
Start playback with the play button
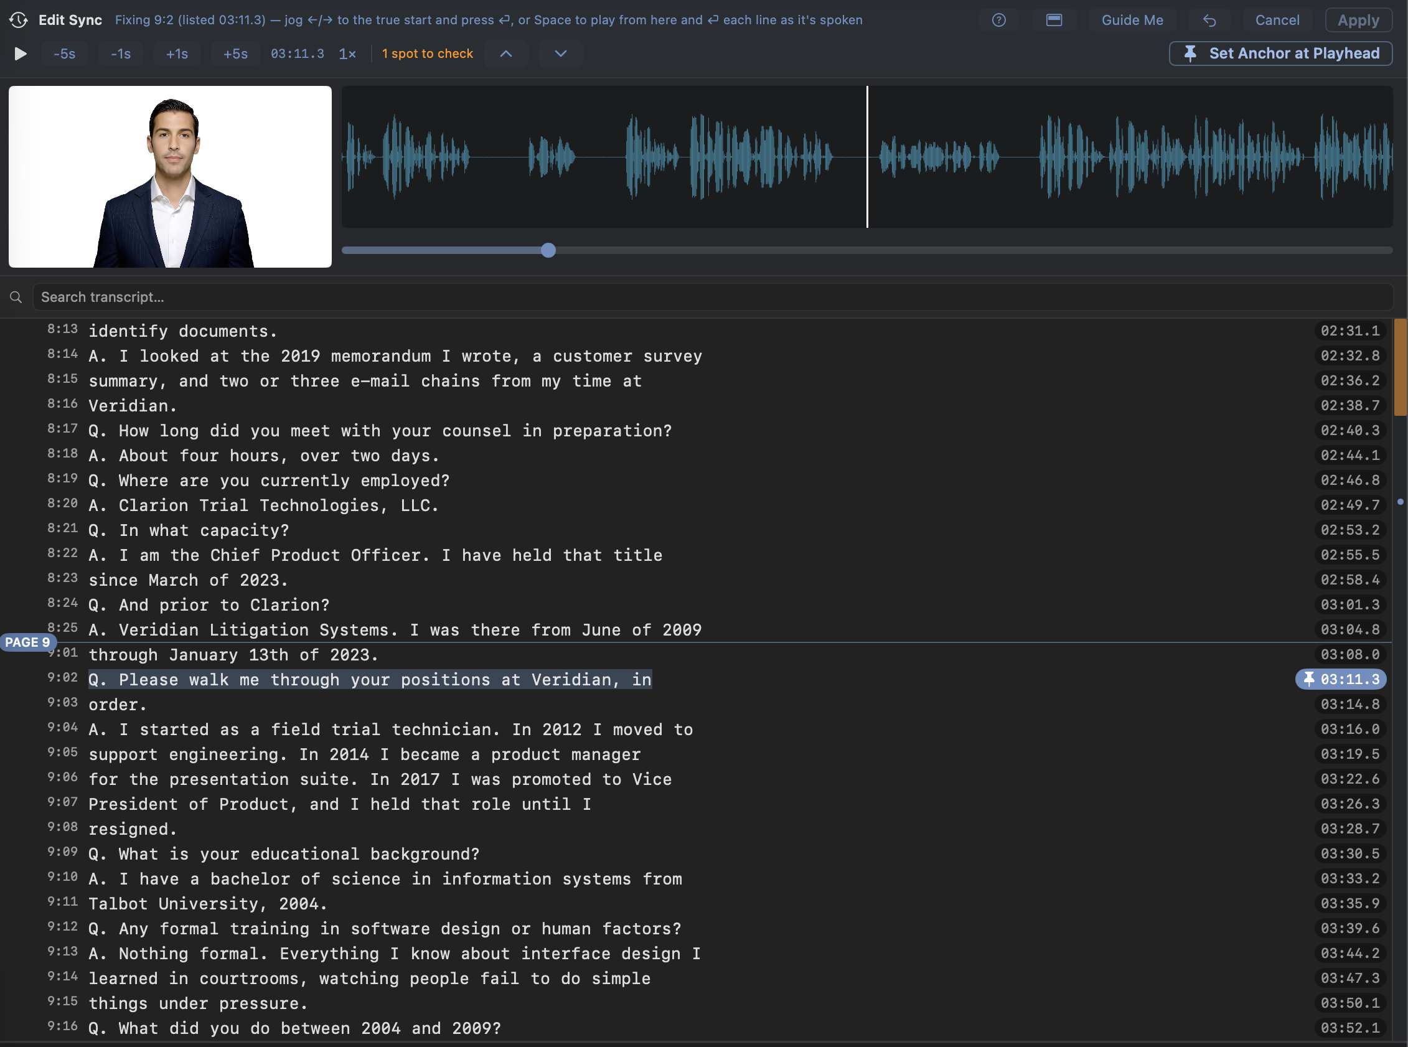tap(21, 54)
